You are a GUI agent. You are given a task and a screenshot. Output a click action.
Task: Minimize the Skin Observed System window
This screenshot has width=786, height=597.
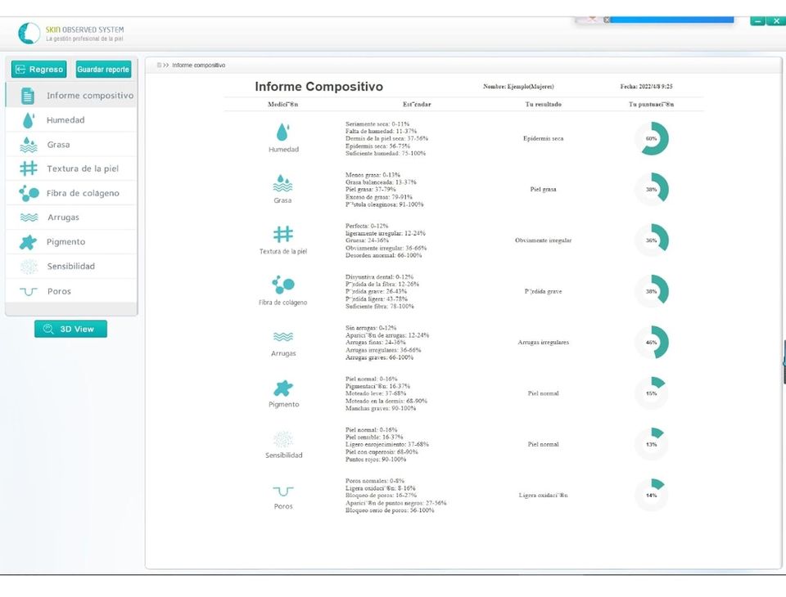(x=757, y=21)
